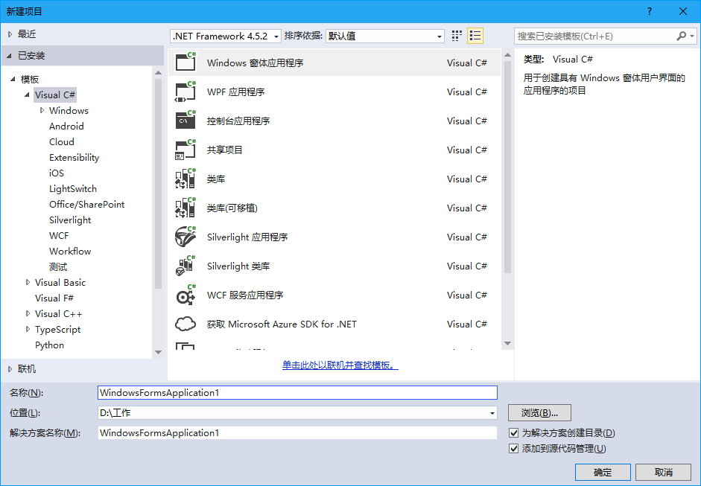Switch to small icons grid view
701x486 pixels.
(457, 36)
